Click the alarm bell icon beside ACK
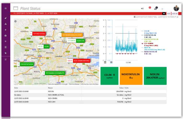Viewport: 183px width, 119px height. pos(164,13)
